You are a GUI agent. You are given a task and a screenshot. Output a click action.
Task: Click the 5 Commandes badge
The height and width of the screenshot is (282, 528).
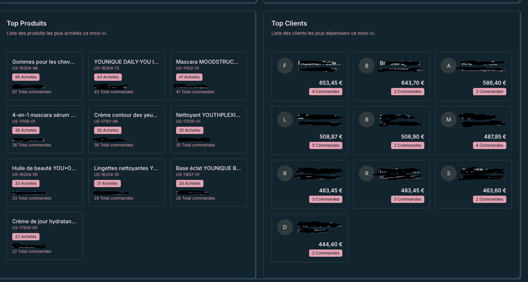(x=326, y=145)
